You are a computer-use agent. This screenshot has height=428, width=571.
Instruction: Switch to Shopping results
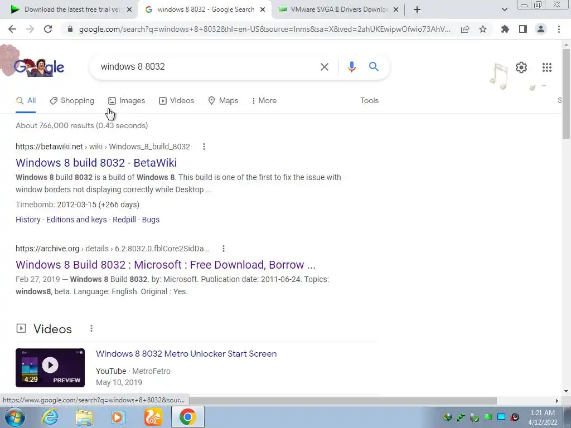72,101
